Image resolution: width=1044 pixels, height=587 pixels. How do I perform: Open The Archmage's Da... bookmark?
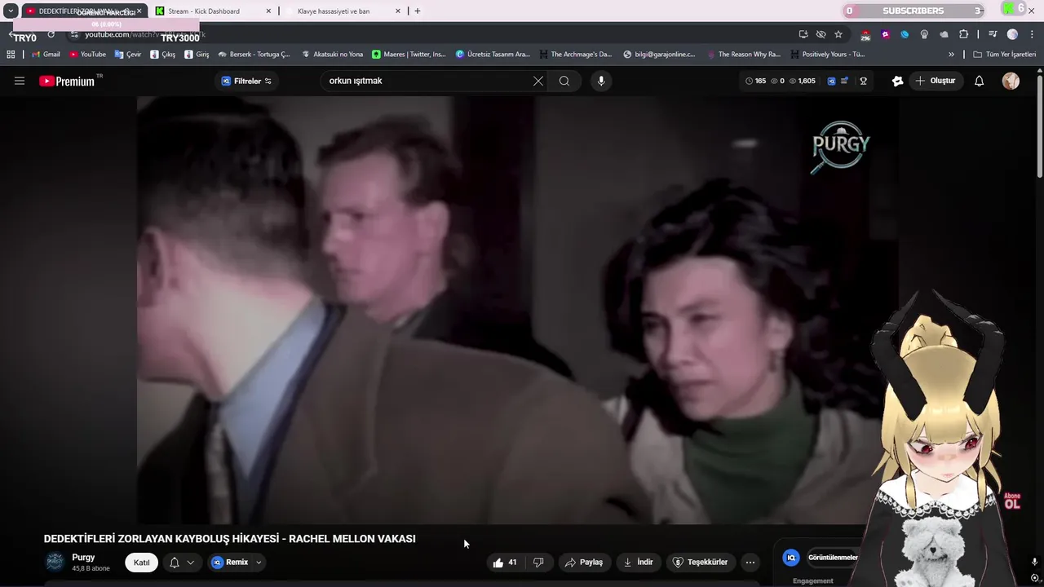(x=575, y=55)
